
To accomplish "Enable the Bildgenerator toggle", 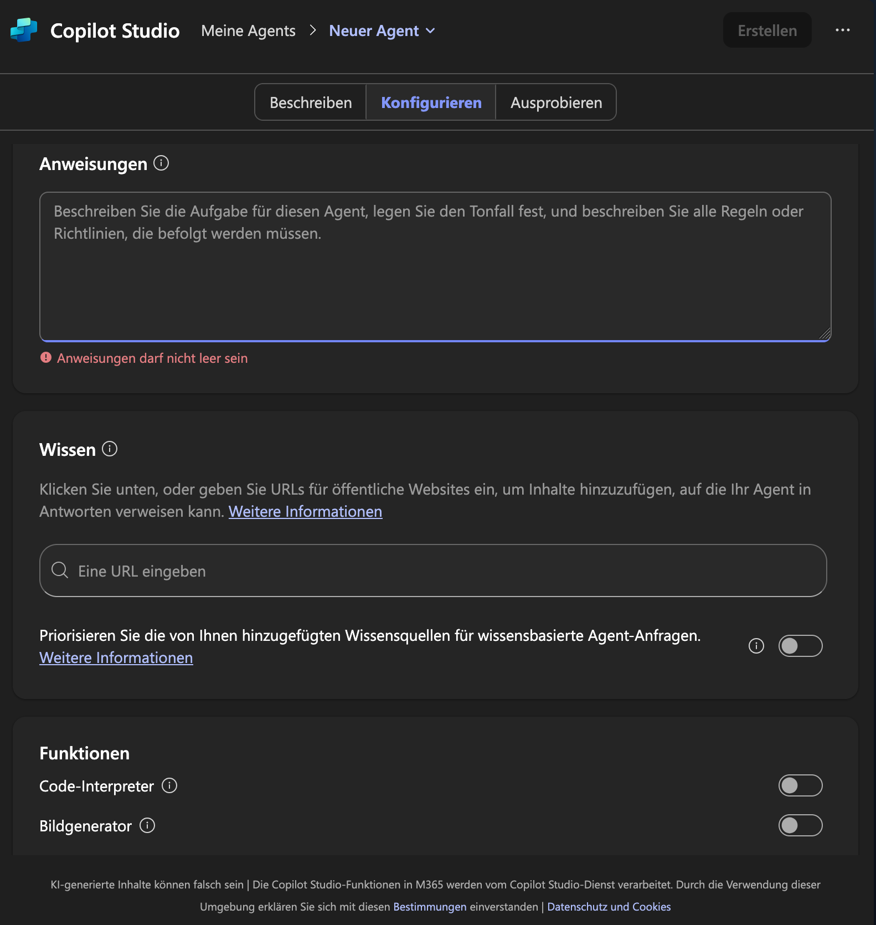I will click(x=800, y=825).
